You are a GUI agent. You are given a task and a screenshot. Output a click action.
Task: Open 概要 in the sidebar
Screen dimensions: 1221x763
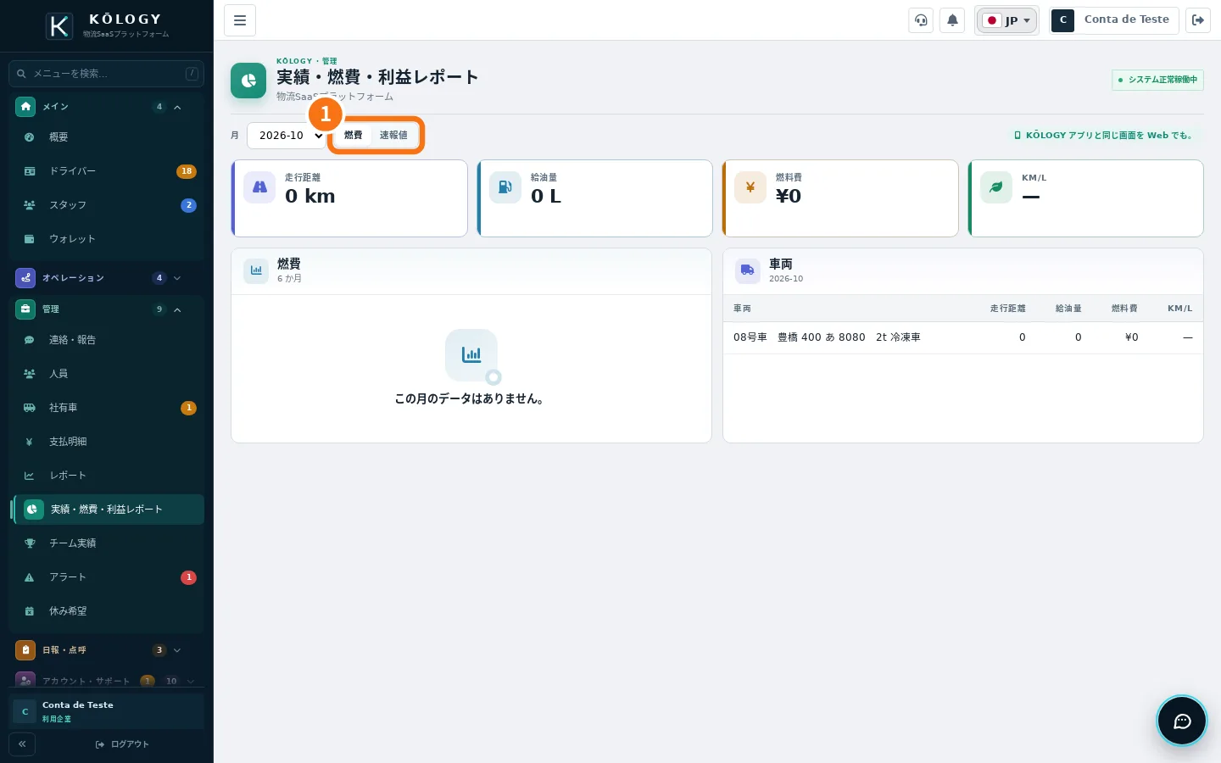(107, 137)
